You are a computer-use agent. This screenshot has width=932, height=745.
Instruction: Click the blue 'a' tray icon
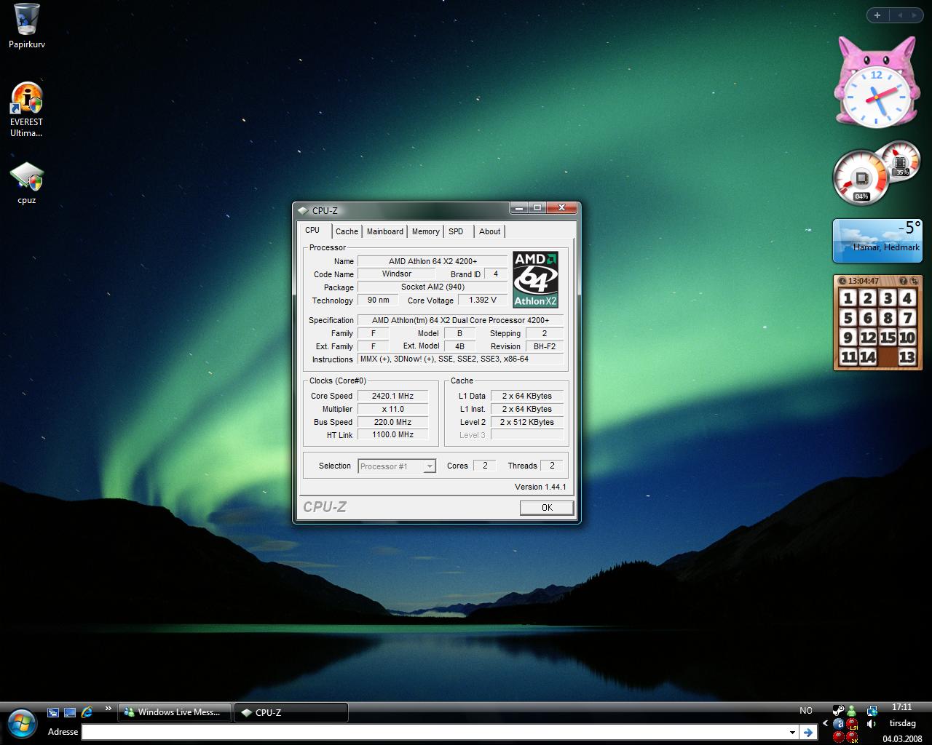coord(838,724)
